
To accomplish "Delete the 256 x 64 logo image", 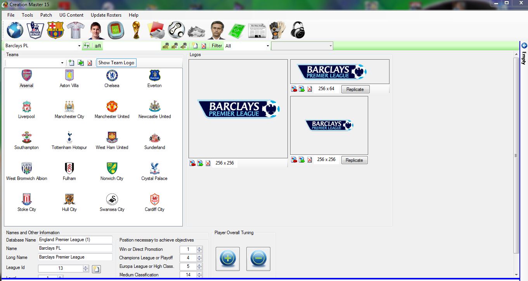I will 310,89.
